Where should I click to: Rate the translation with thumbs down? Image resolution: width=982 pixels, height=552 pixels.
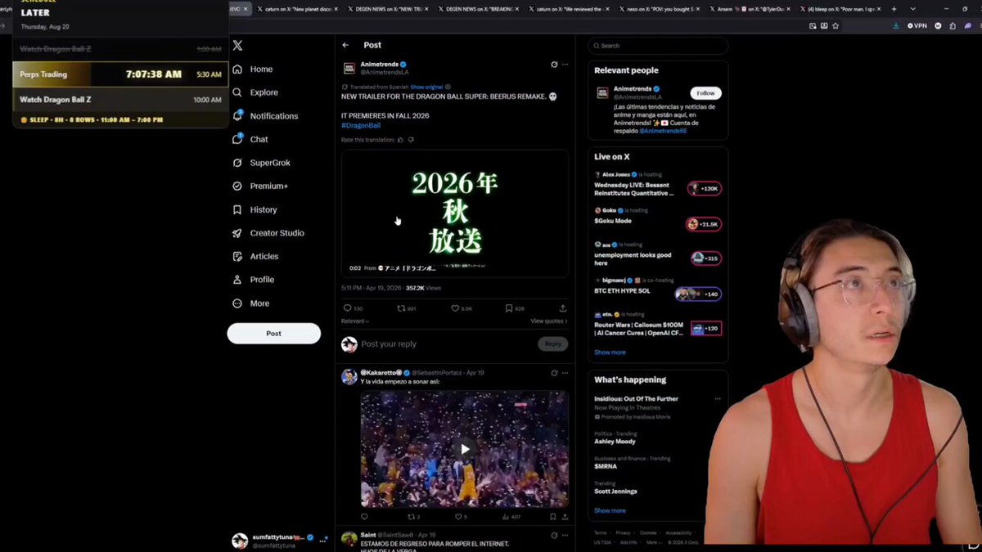point(411,140)
